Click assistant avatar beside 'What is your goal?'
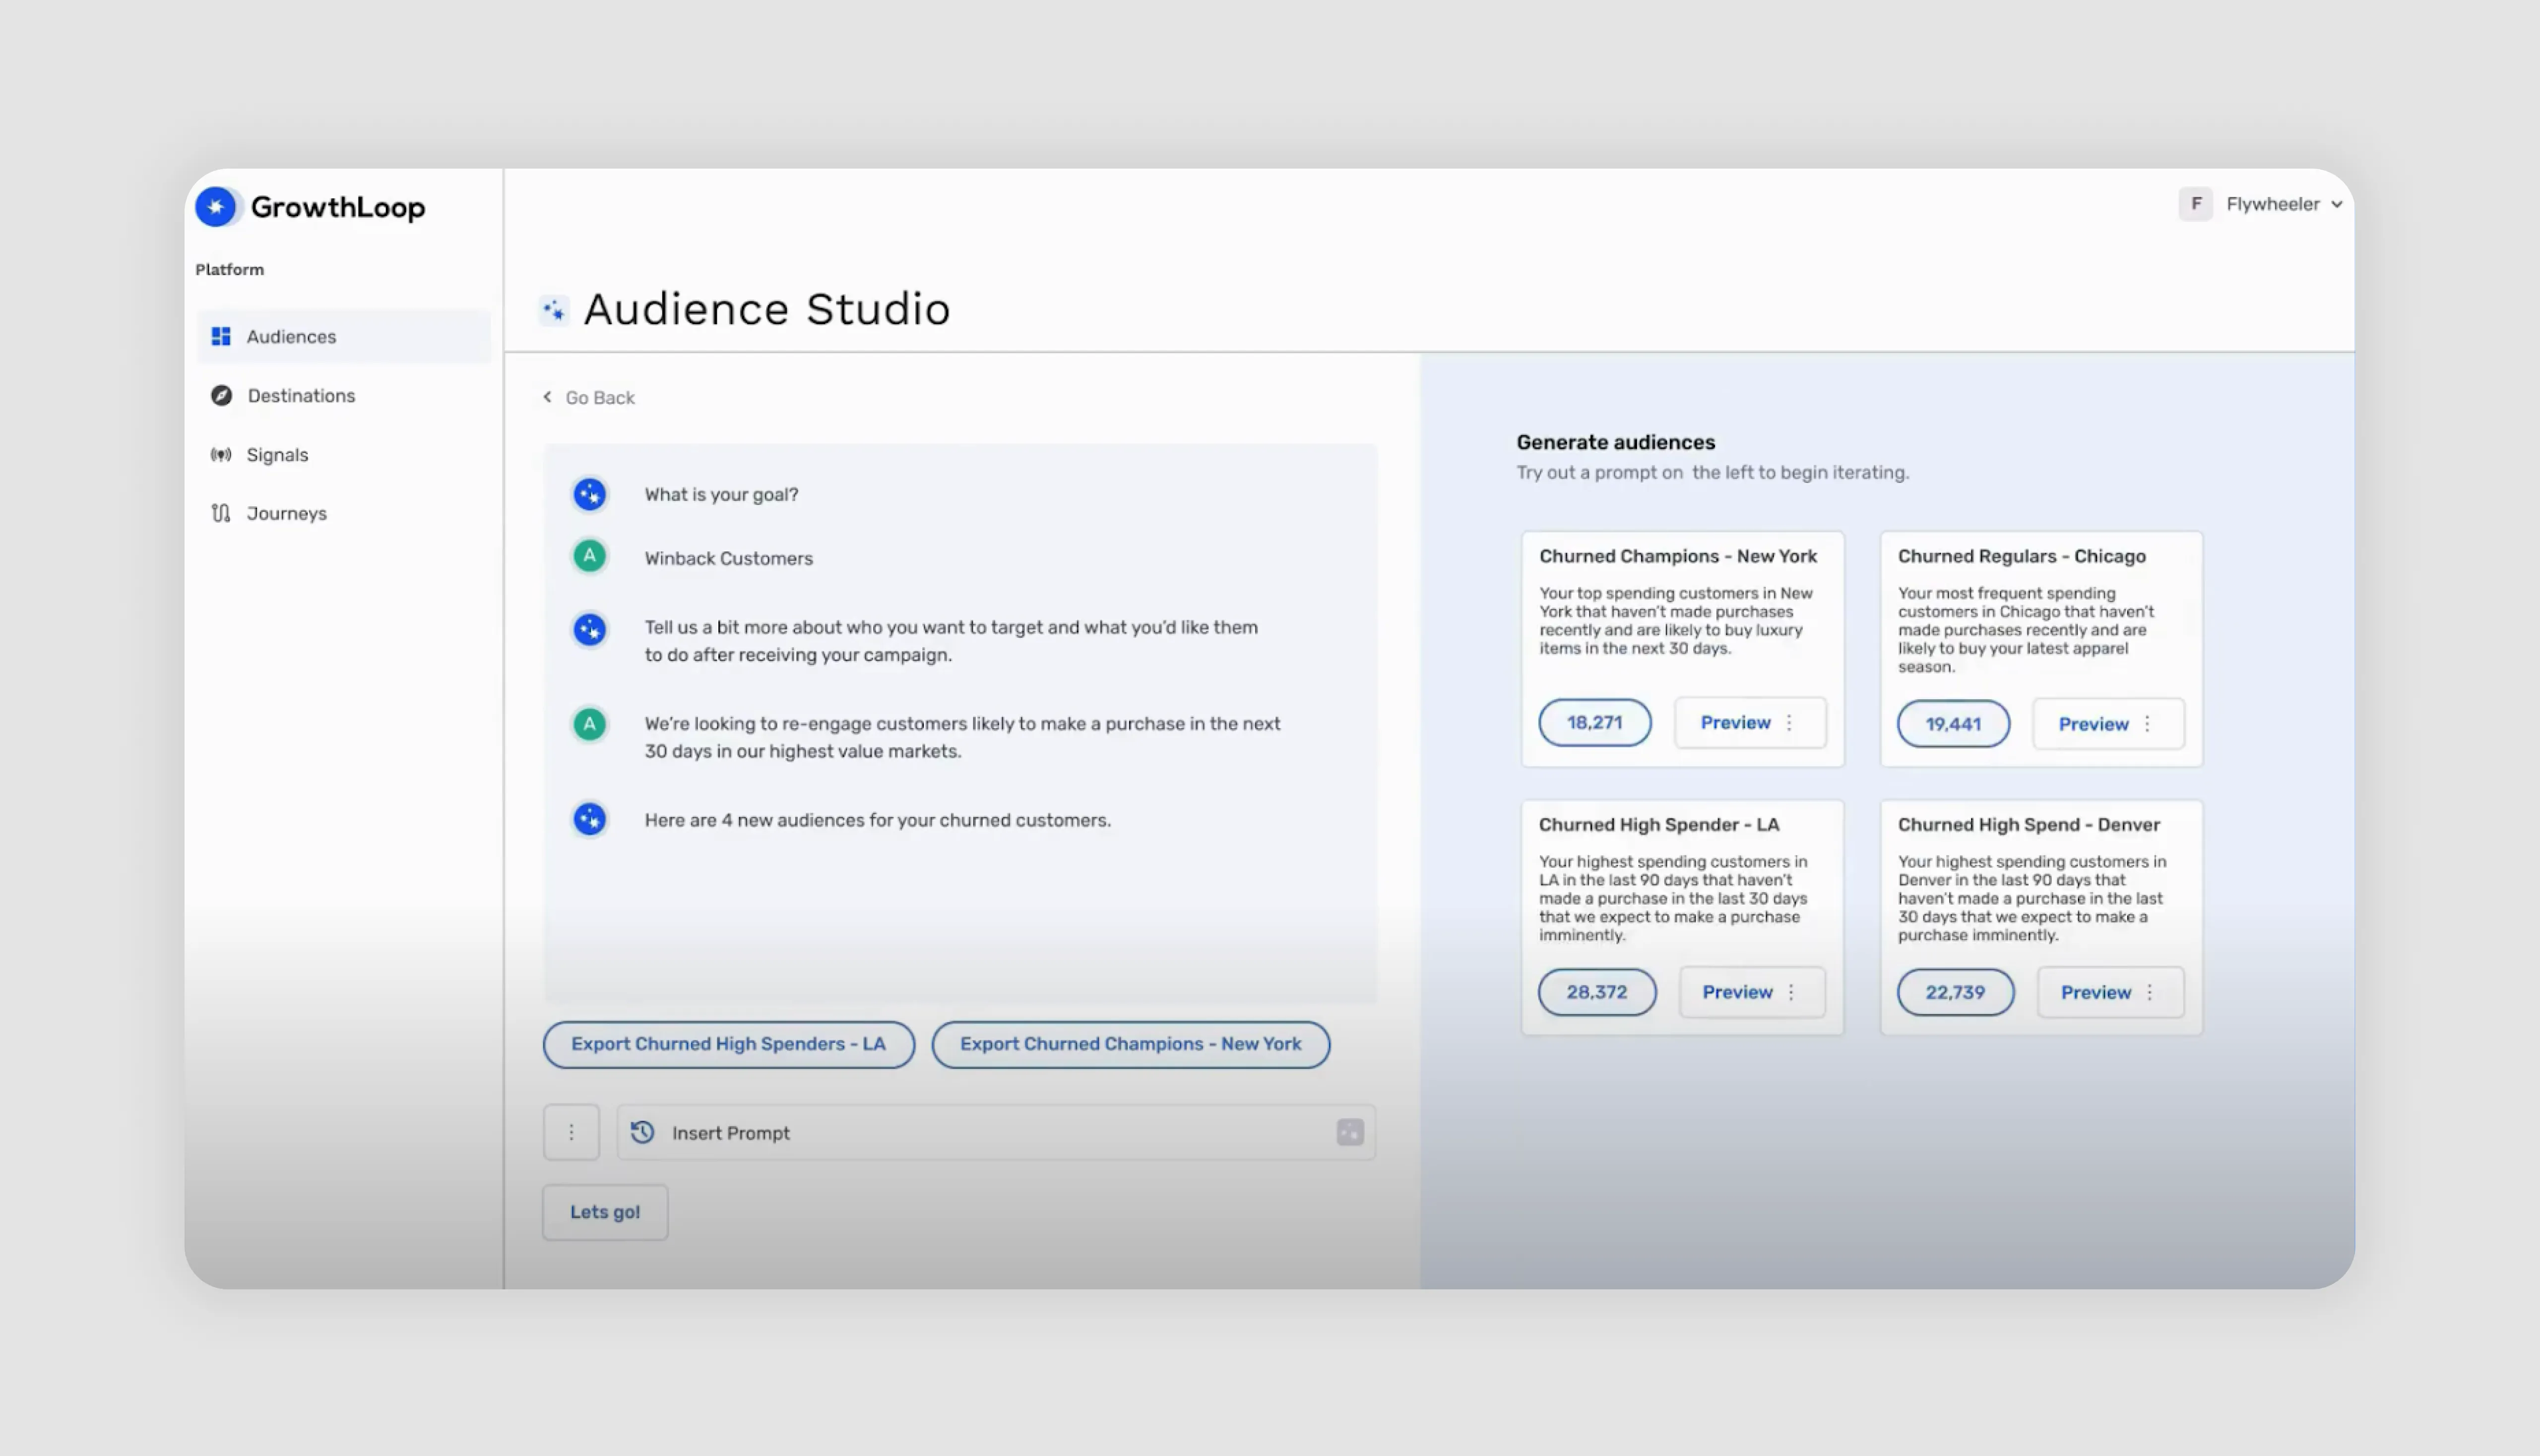 [589, 494]
